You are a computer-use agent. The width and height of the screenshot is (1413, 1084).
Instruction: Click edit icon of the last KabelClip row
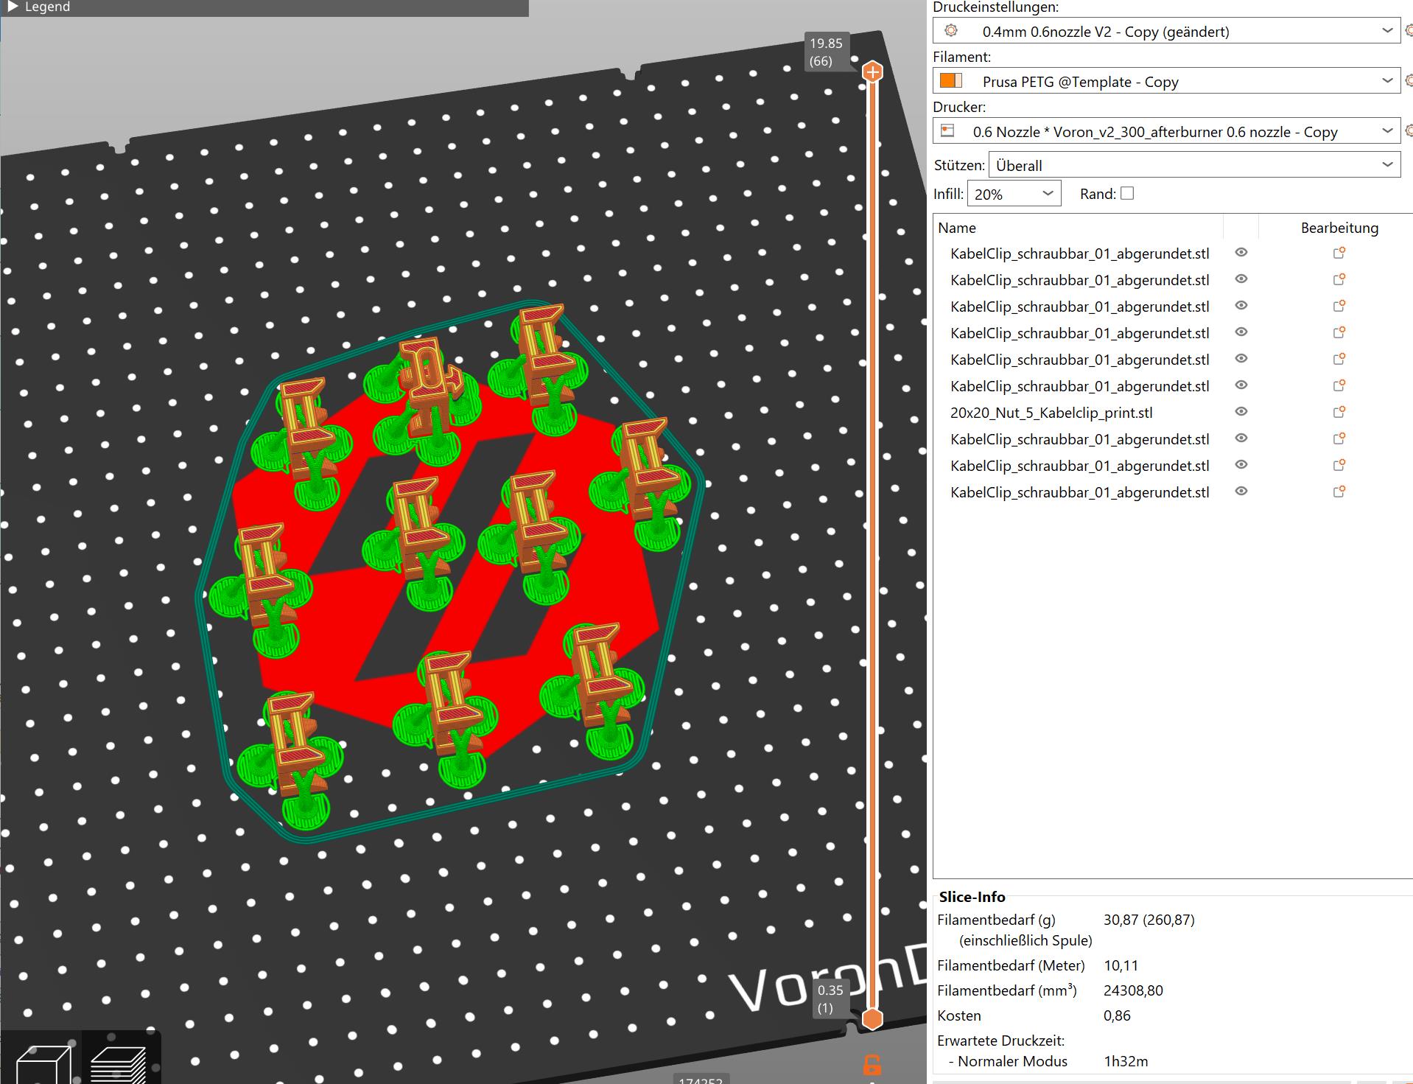pyautogui.click(x=1339, y=492)
